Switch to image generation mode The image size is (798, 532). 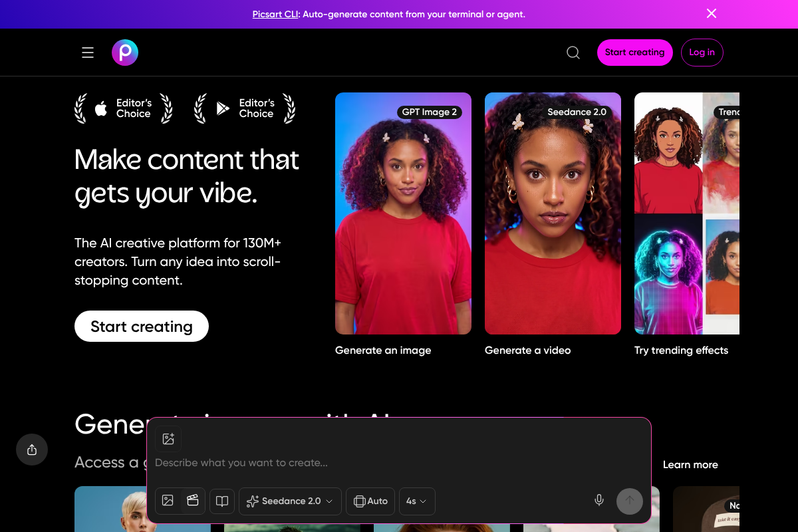tap(168, 501)
